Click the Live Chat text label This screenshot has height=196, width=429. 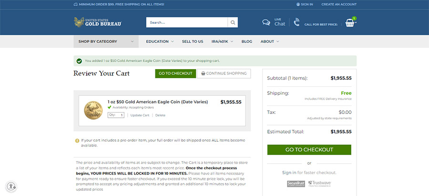tap(280, 22)
